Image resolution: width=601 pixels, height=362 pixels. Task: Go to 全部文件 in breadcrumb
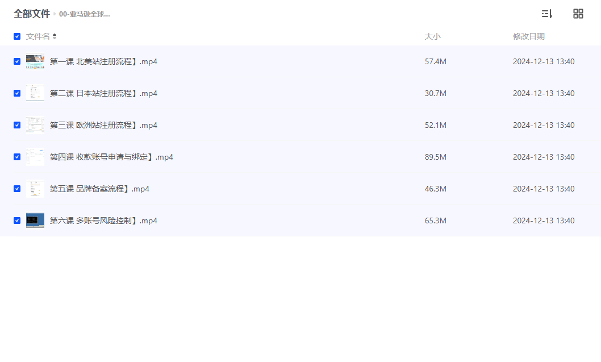coord(32,14)
